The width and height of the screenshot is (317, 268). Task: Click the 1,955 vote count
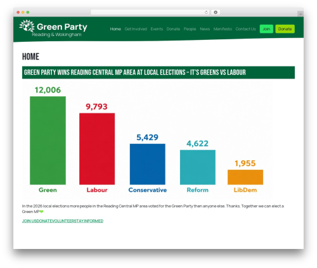245,163
